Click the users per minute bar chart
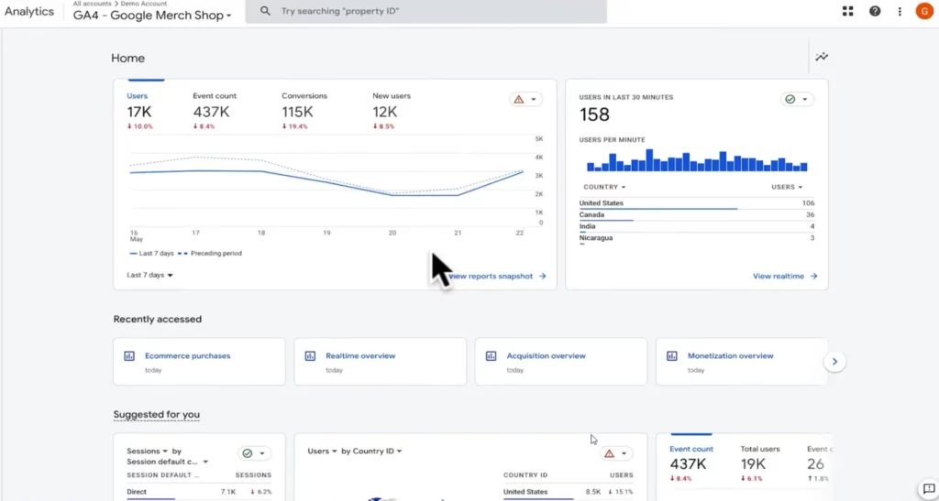Screen dimensions: 939x501 pyautogui.click(x=697, y=160)
